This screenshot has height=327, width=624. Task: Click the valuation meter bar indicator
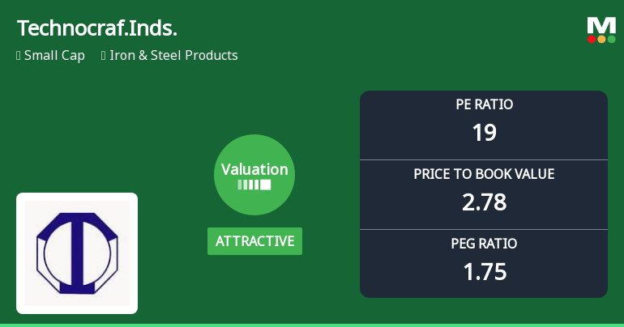click(254, 185)
